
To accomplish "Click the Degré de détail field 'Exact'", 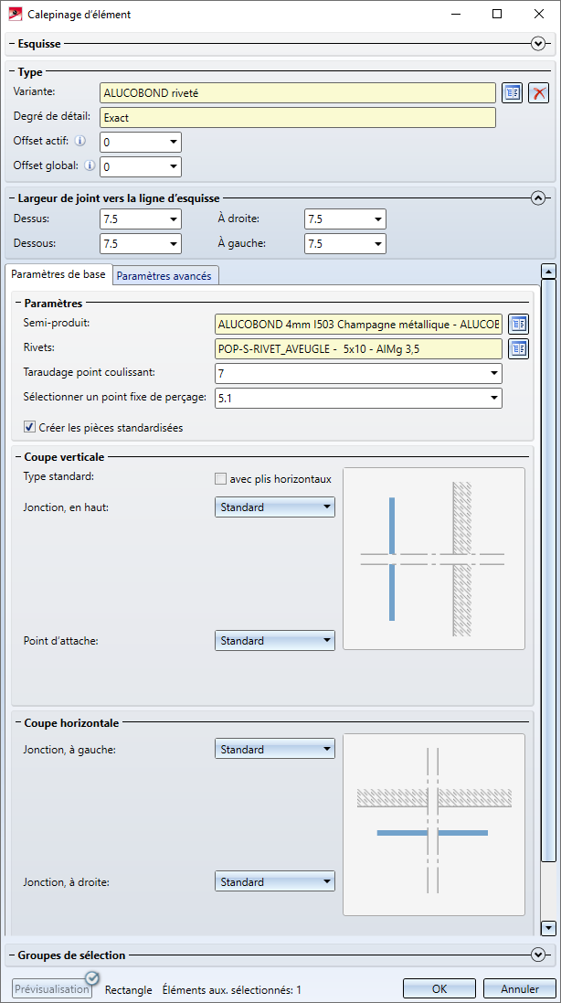I will coord(298,118).
